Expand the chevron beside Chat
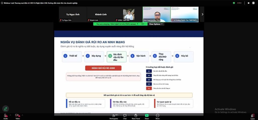The image size is (258, 120). pyautogui.click(x=129, y=115)
